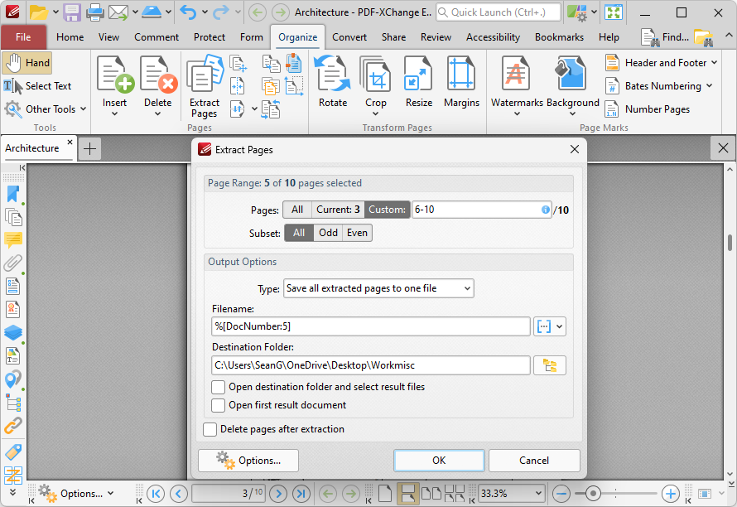Collapse the ribbon chevron
The width and height of the screenshot is (737, 507).
point(728,36)
